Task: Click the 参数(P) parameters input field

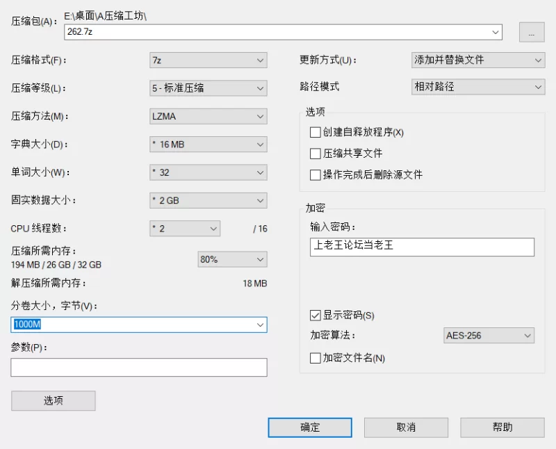Action: [138, 368]
